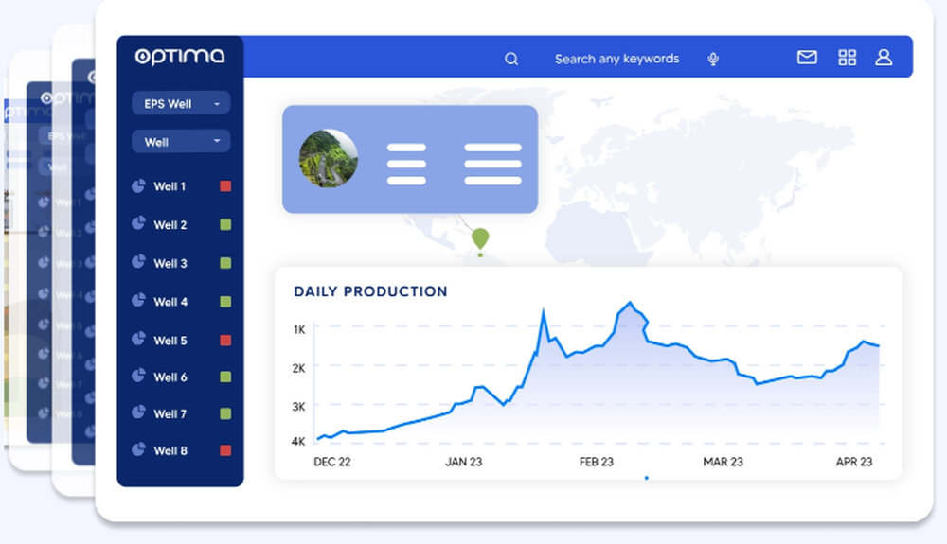Activate the microphone voice search icon
Viewport: 947px width, 544px height.
tap(713, 59)
